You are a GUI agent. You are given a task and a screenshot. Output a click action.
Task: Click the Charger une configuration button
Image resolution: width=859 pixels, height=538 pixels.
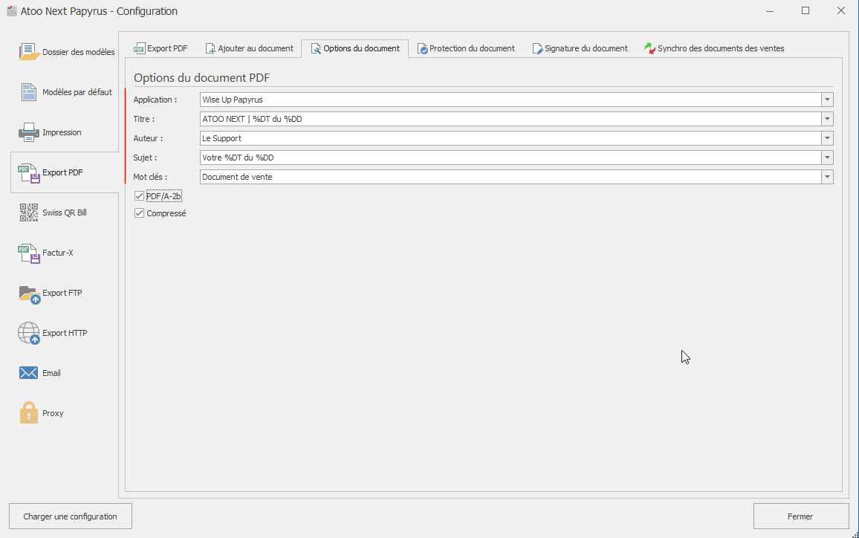pyautogui.click(x=70, y=516)
